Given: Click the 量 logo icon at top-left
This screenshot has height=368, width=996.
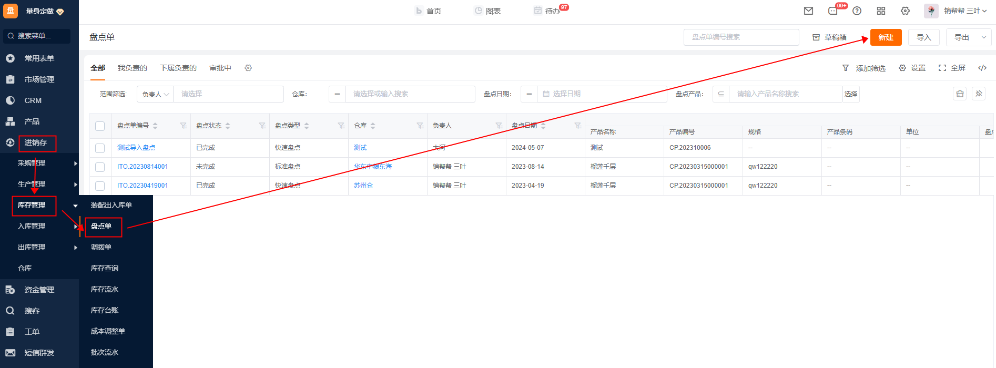Looking at the screenshot, I should click(x=11, y=11).
